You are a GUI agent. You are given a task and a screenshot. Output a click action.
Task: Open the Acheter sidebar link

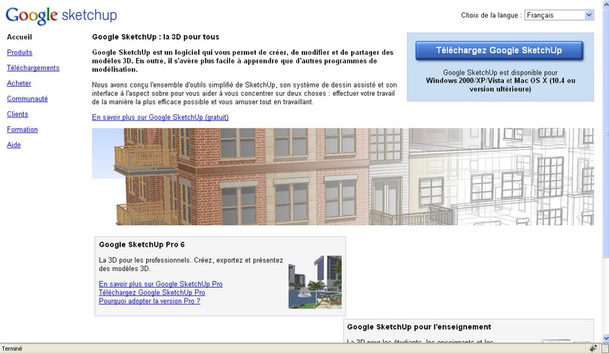[x=18, y=83]
